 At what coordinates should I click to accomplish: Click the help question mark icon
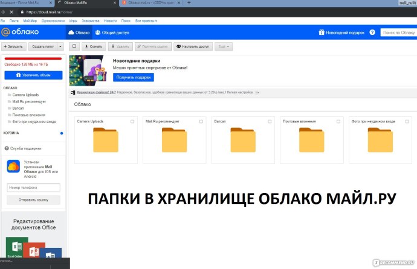click(x=372, y=33)
